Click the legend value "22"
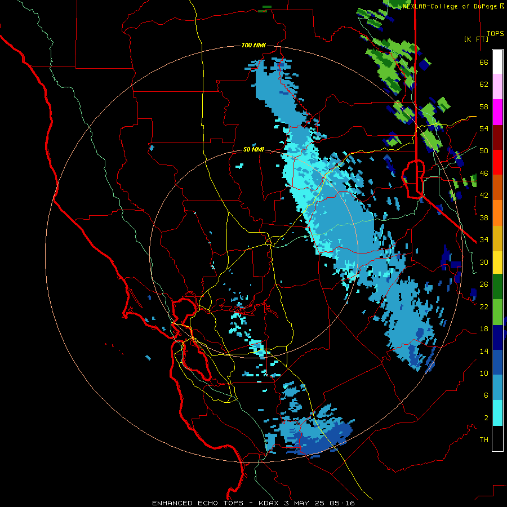Image resolution: width=507 pixels, height=507 pixels. (484, 306)
